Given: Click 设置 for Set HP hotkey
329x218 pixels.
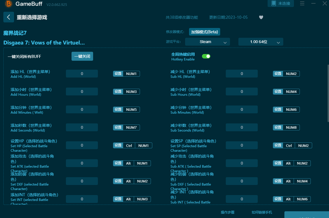Looking at the screenshot, I should 118,145.
